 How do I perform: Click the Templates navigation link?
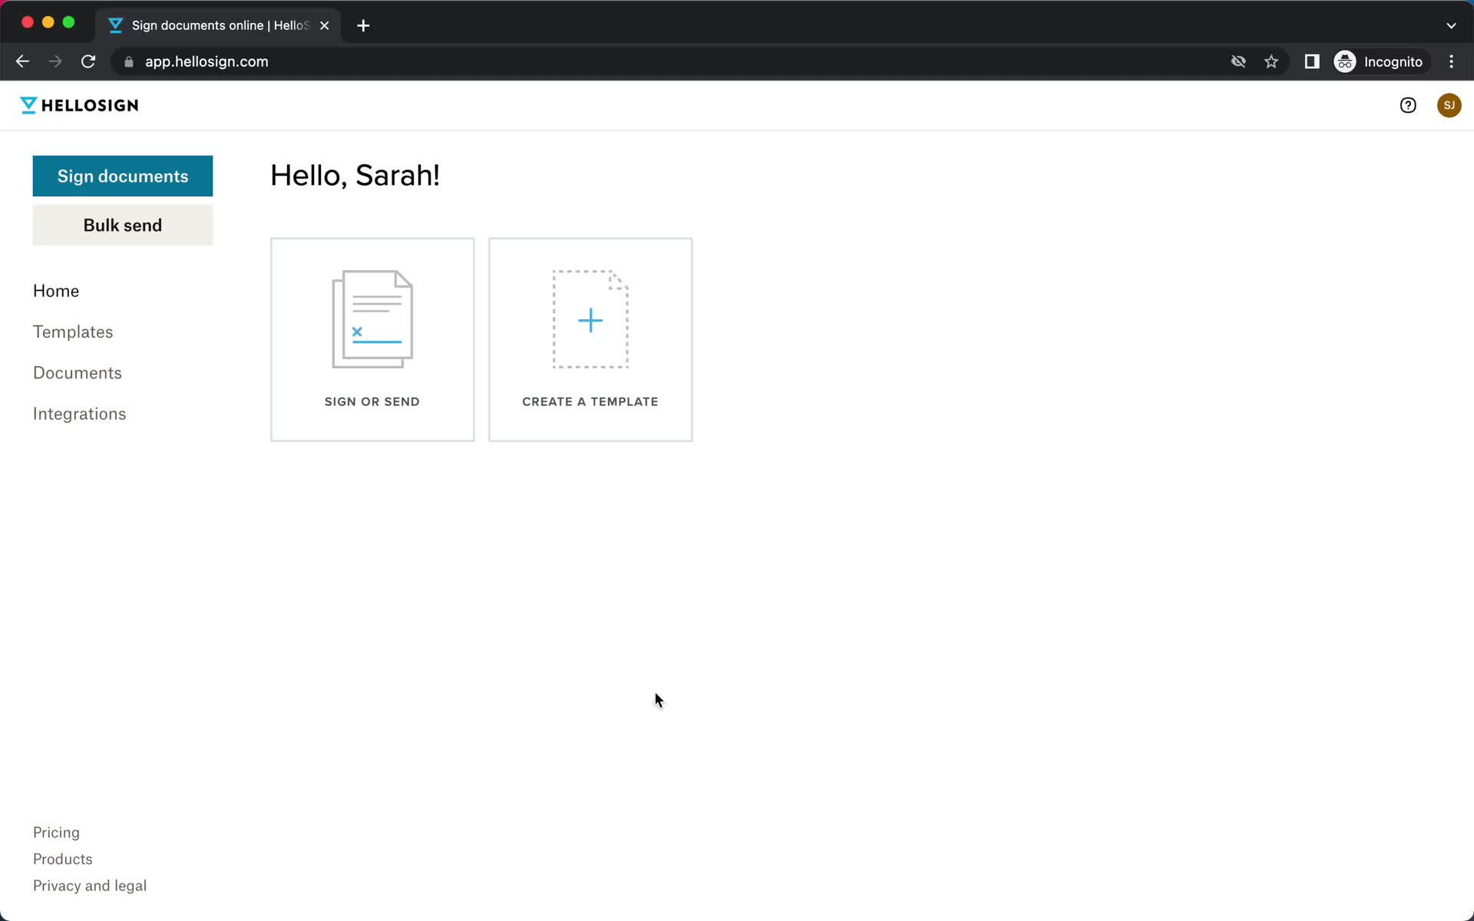click(x=73, y=332)
